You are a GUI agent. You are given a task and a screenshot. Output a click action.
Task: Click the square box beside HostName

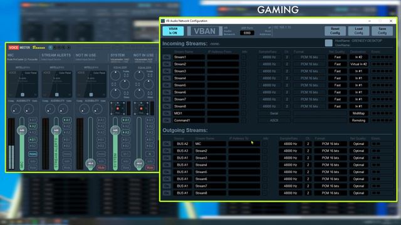click(328, 42)
